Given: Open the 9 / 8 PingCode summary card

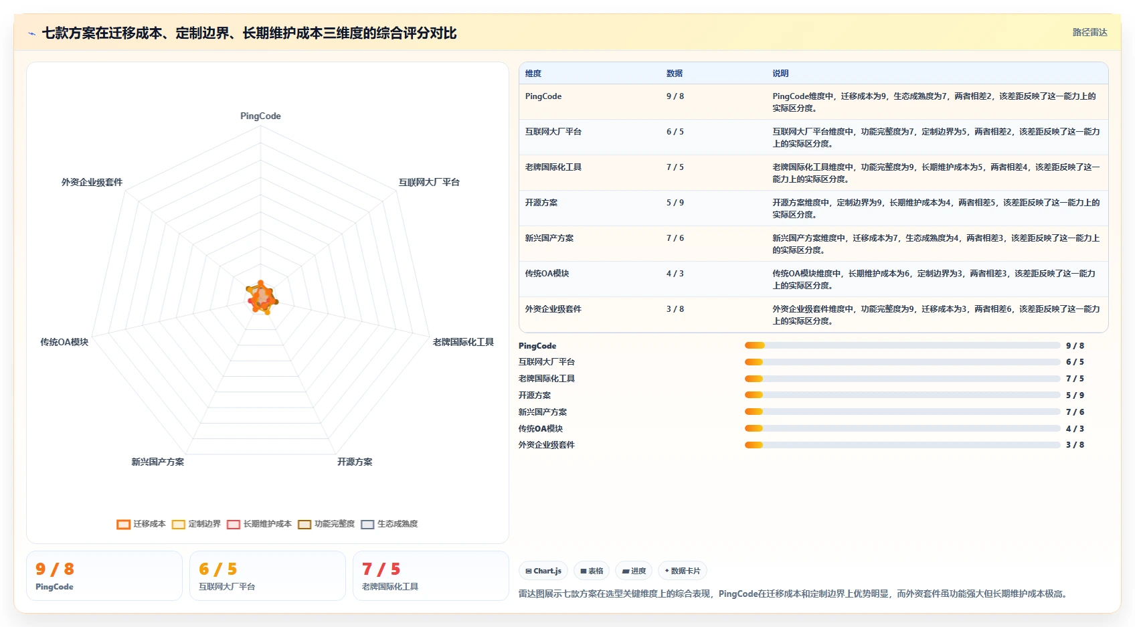Looking at the screenshot, I should tap(104, 576).
